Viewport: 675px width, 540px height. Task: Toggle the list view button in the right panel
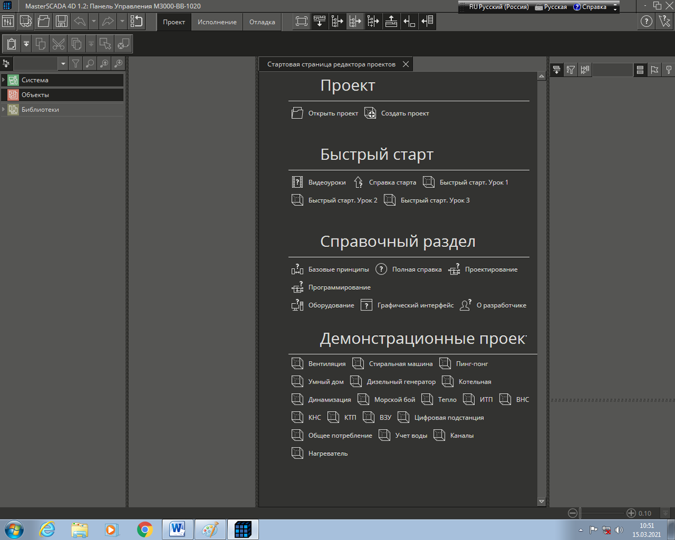[x=640, y=70]
